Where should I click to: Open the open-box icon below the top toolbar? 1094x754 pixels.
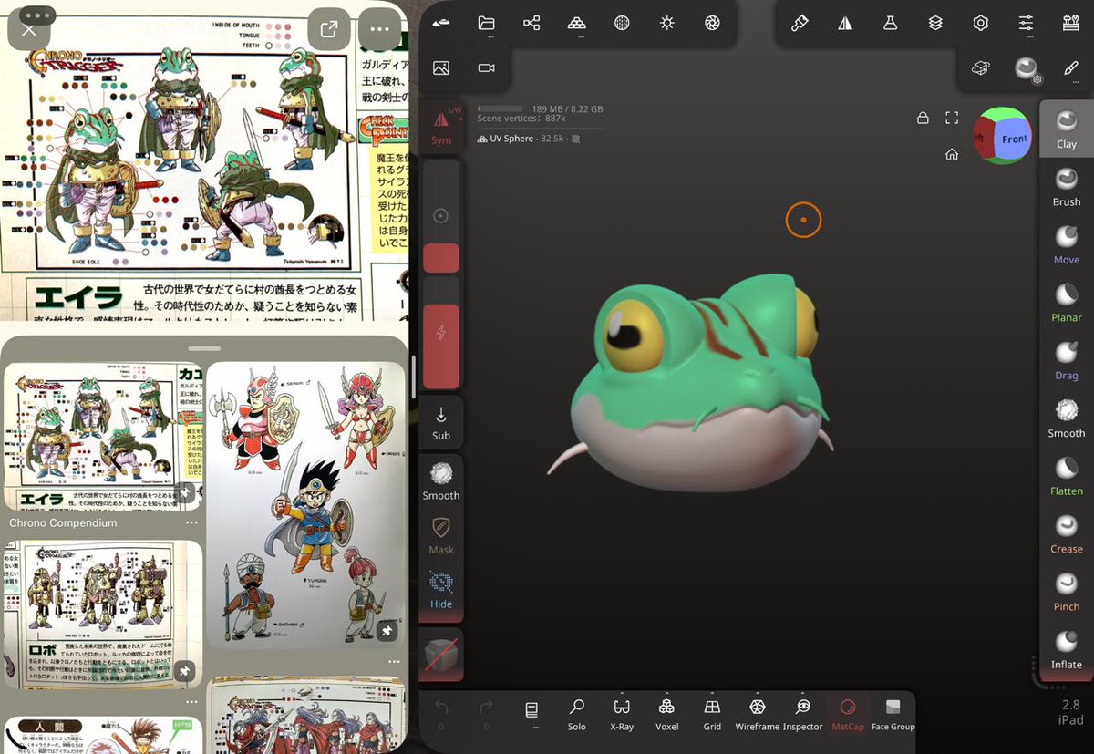pos(981,67)
